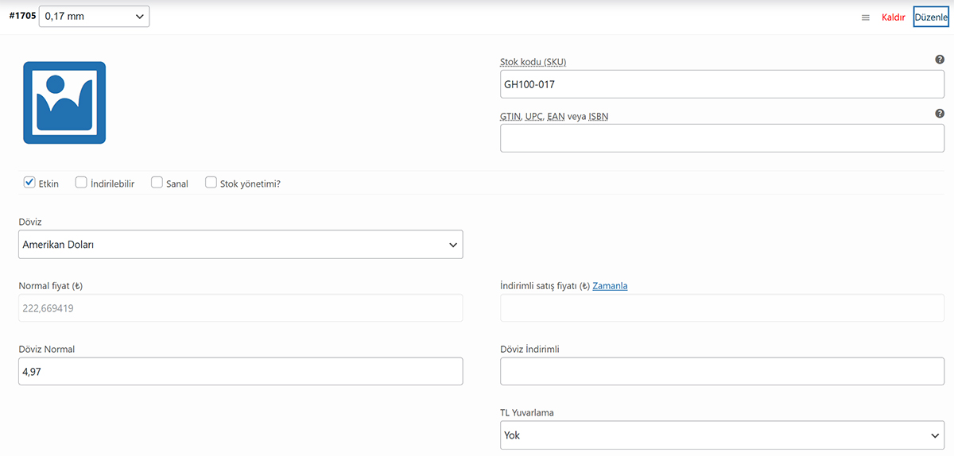Click help icon next to GTIN field
Viewport: 954px width, 456px height.
[940, 114]
